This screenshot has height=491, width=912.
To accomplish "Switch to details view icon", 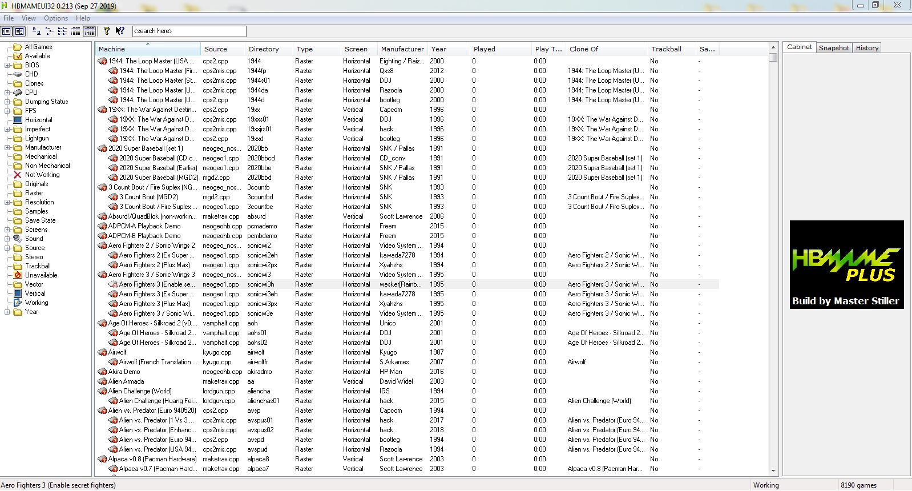I will (x=76, y=31).
